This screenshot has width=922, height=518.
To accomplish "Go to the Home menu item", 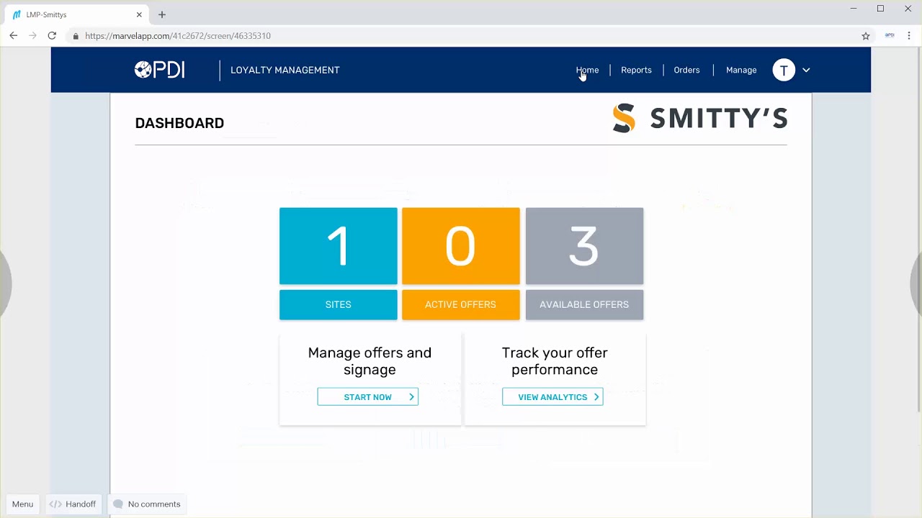I will click(x=587, y=70).
